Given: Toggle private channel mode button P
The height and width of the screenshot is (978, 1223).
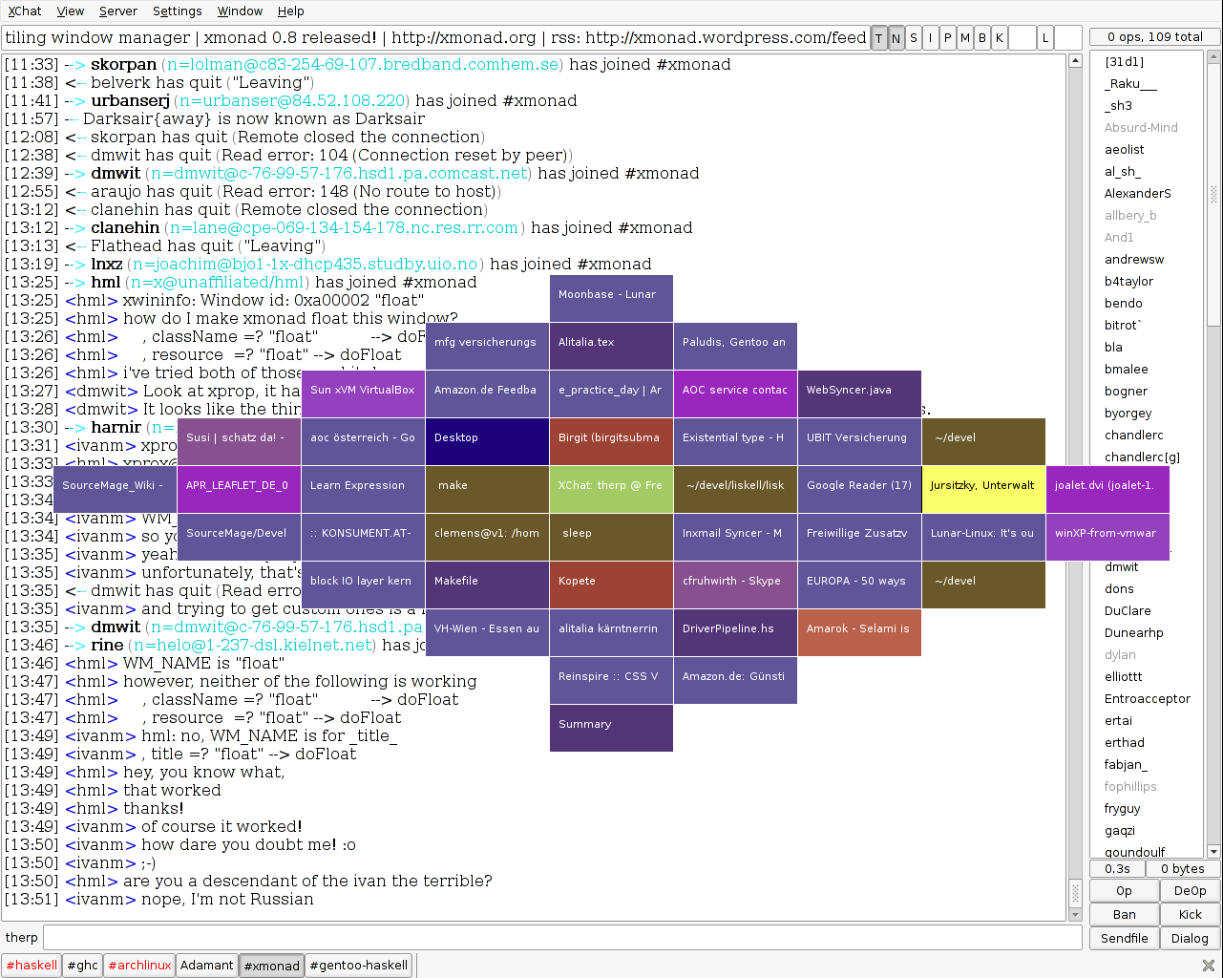Looking at the screenshot, I should tap(947, 37).
